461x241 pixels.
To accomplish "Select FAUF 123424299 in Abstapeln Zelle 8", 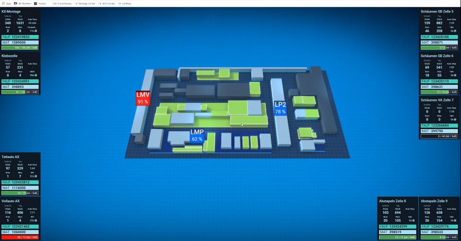I will pyautogui.click(x=397, y=226).
